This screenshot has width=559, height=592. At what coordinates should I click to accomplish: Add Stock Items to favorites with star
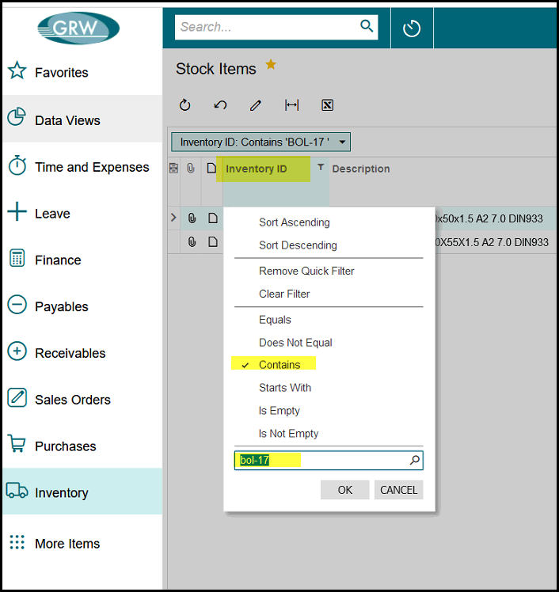coord(271,65)
